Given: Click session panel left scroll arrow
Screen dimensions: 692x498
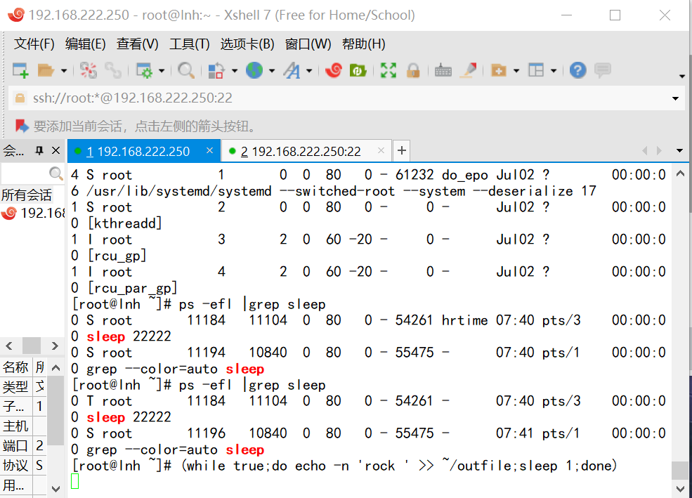Looking at the screenshot, I should (x=9, y=346).
